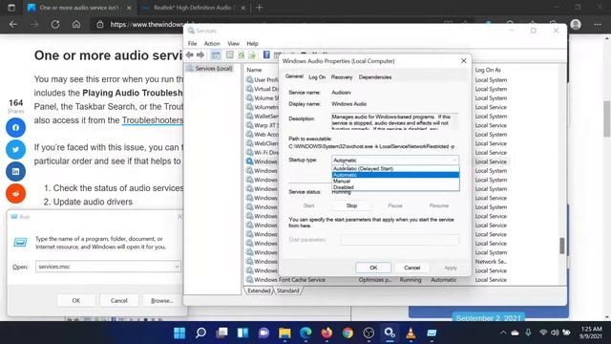Open VLC media player from the taskbar

pos(411,333)
